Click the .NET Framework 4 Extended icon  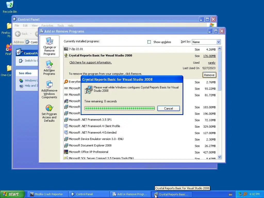(x=66, y=133)
